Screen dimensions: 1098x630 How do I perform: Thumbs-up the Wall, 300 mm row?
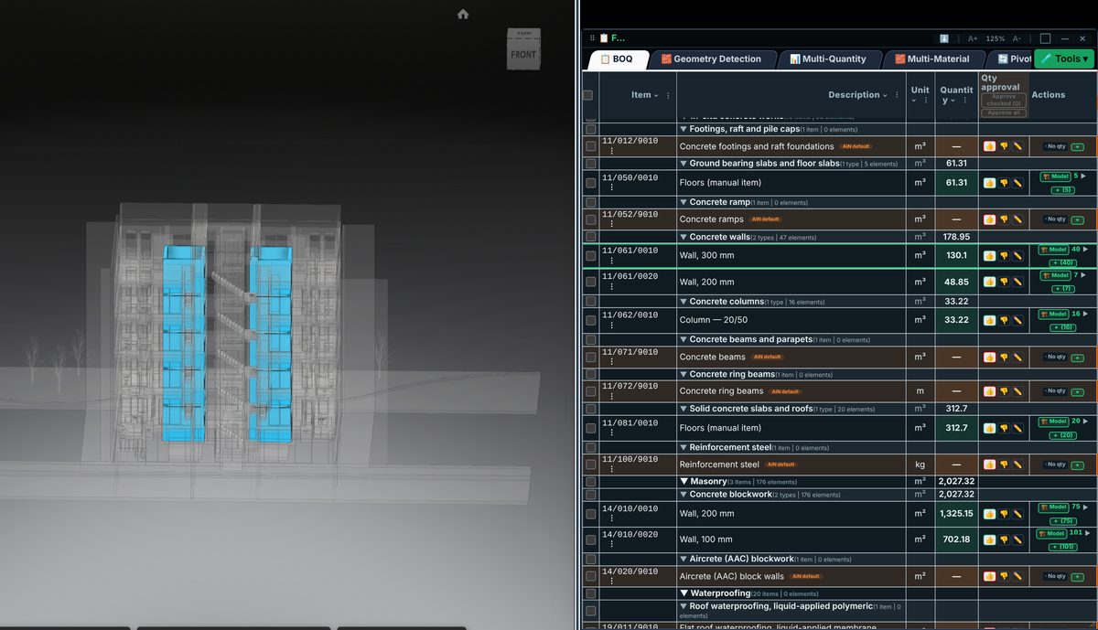coord(989,256)
